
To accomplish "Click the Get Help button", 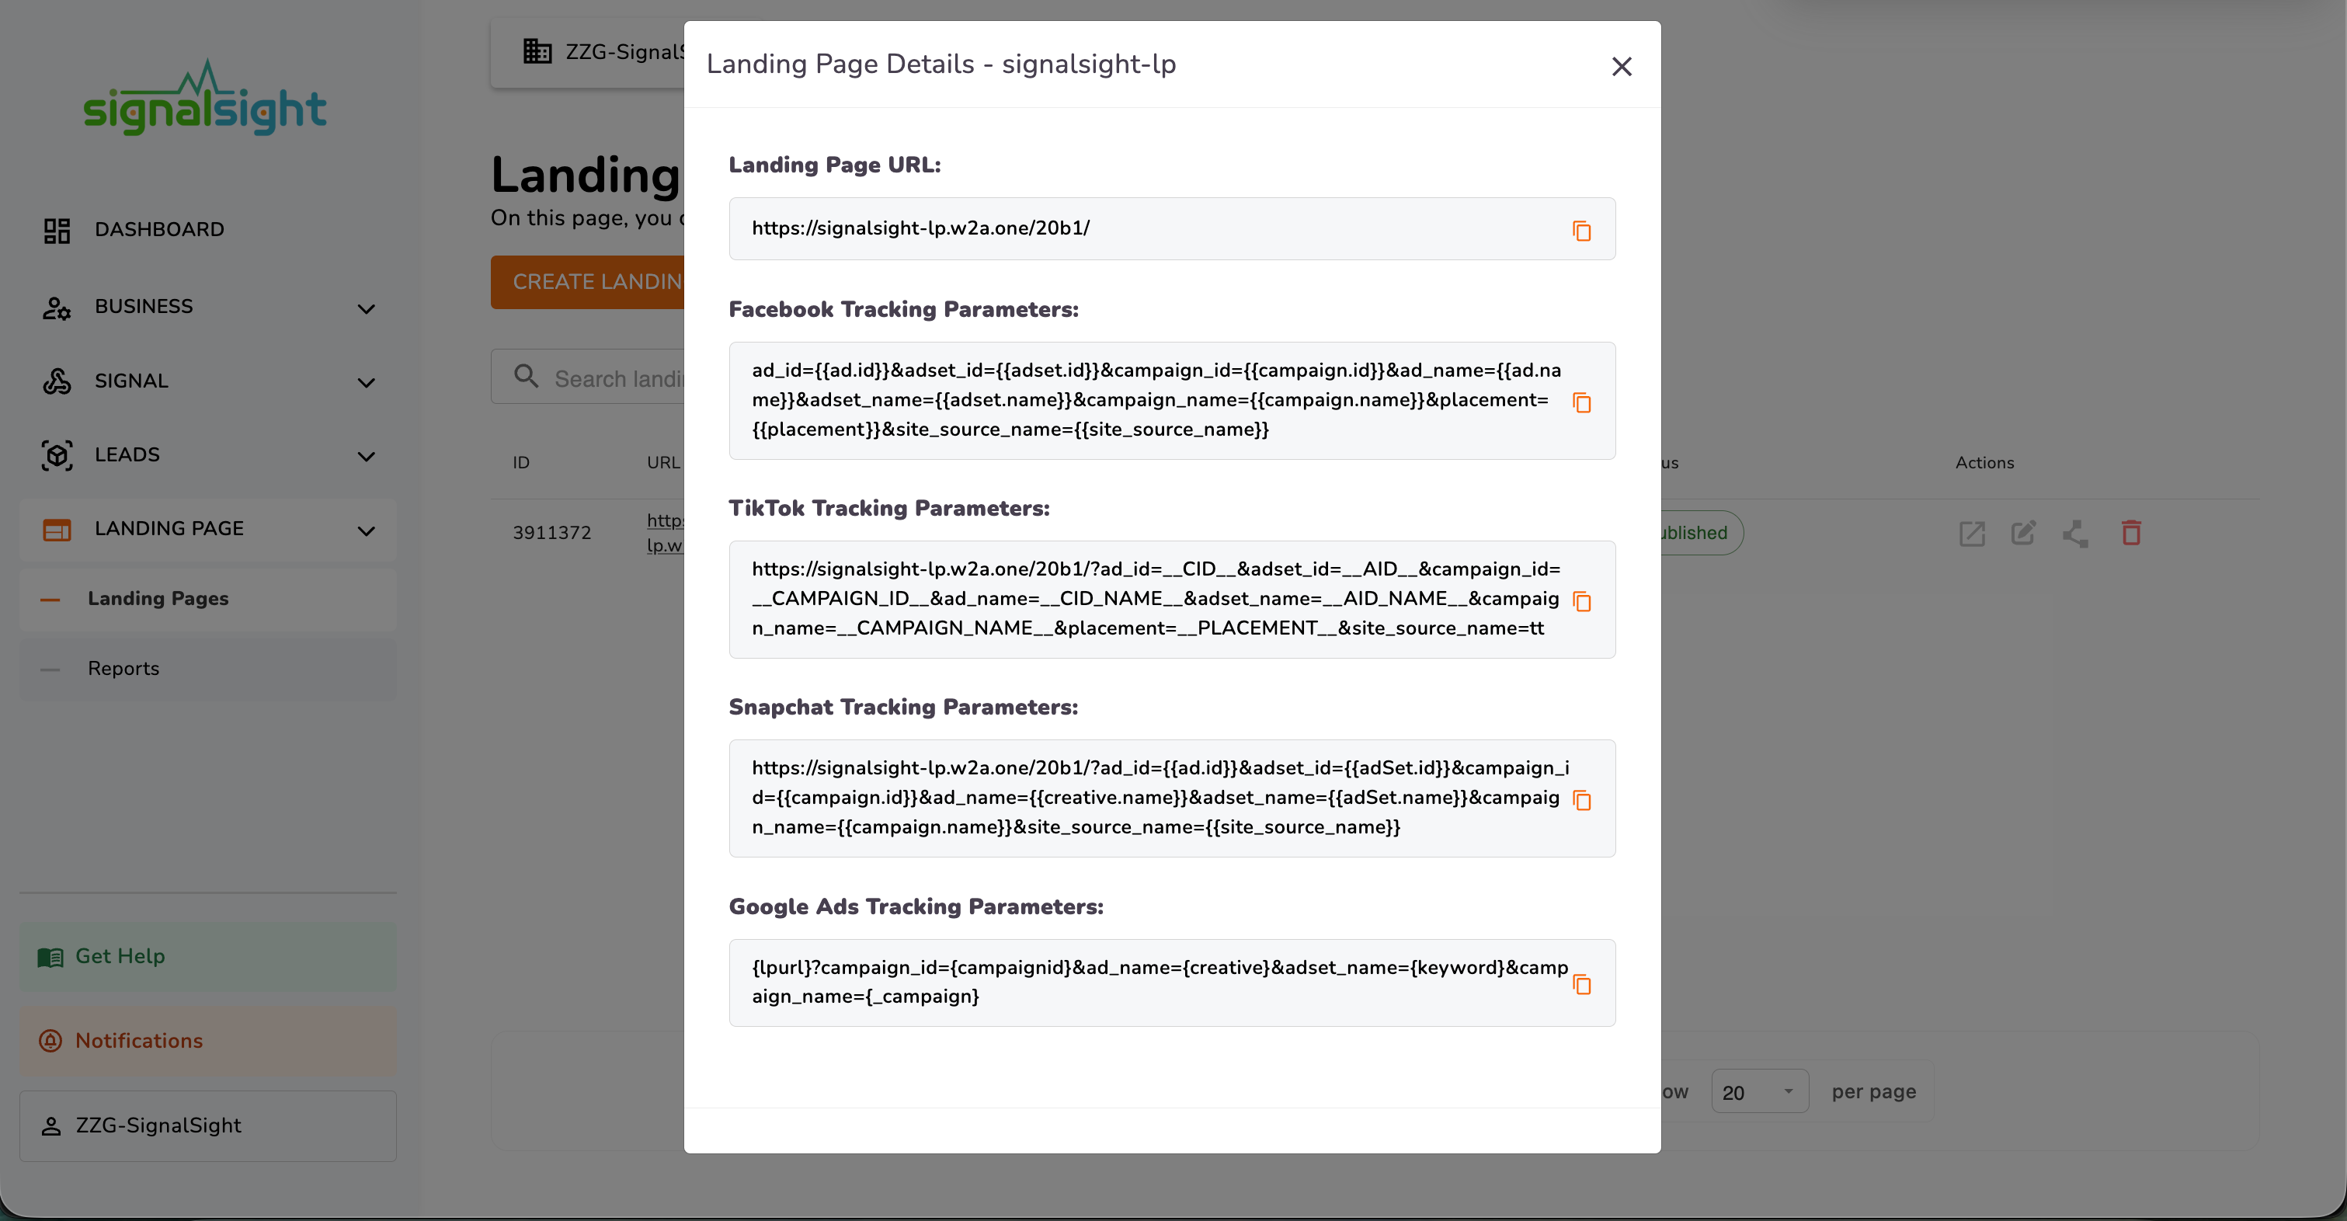I will click(x=207, y=957).
